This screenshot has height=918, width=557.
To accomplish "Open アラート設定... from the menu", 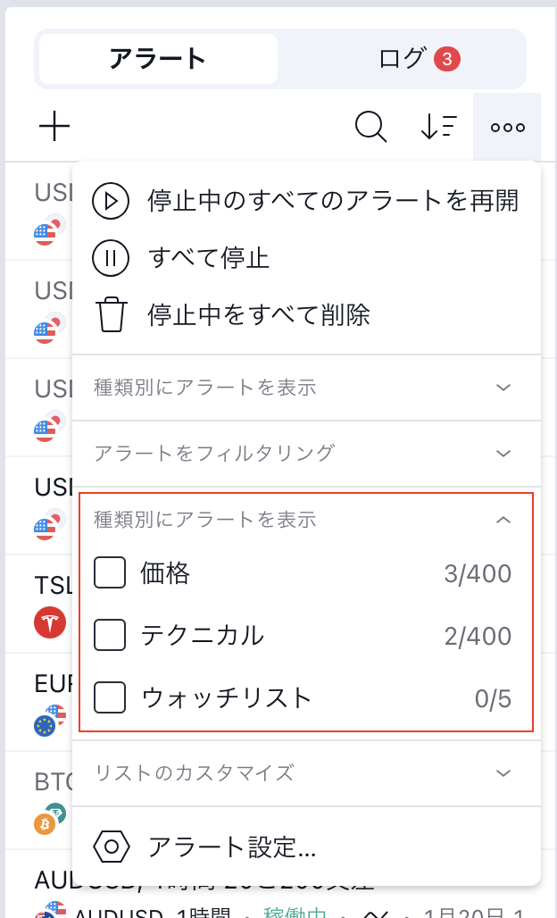I will (232, 847).
